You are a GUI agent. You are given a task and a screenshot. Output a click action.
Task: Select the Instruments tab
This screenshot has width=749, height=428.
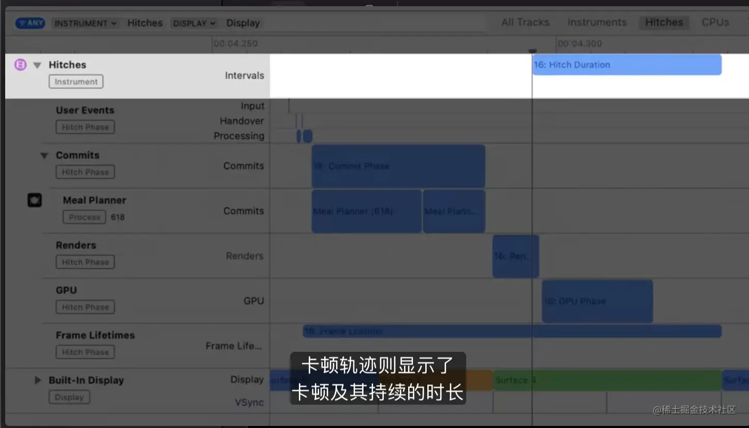[597, 22]
